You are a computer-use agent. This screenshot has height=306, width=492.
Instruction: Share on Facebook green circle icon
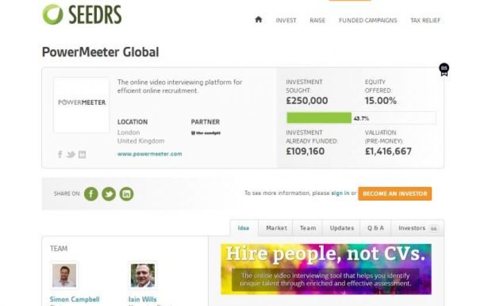pyautogui.click(x=91, y=194)
